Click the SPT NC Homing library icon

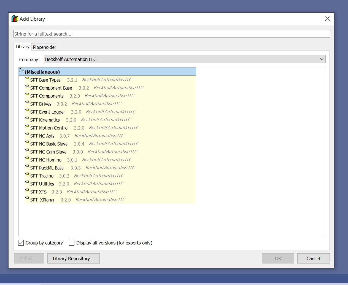tap(27, 158)
